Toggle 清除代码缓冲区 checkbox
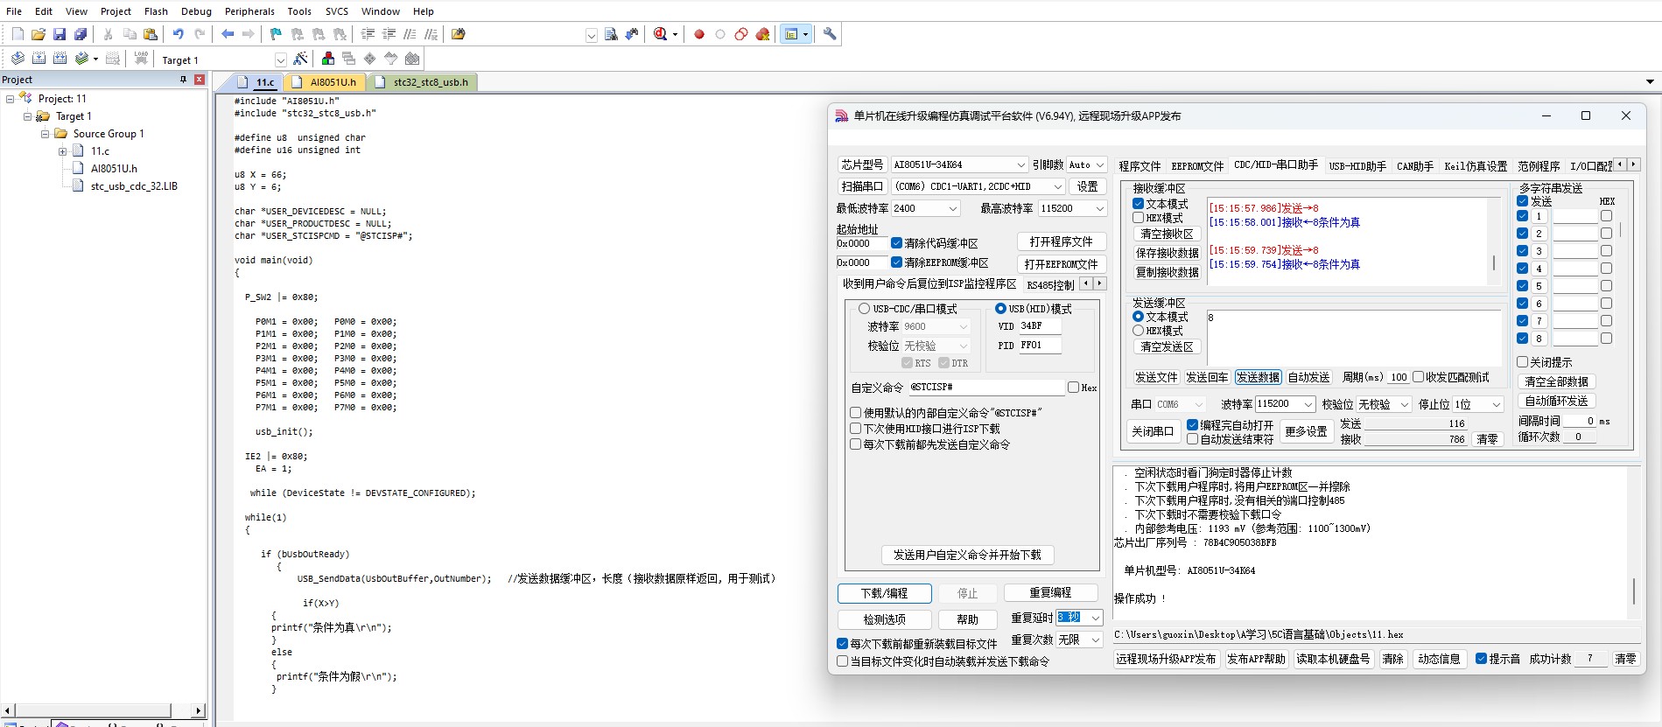Viewport: 1662px width, 727px height. (x=896, y=243)
